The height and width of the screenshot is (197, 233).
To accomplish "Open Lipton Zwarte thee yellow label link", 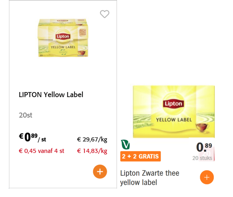I will point(150,178).
